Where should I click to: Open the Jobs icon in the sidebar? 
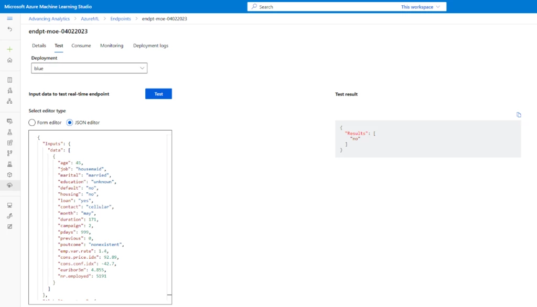point(10,132)
